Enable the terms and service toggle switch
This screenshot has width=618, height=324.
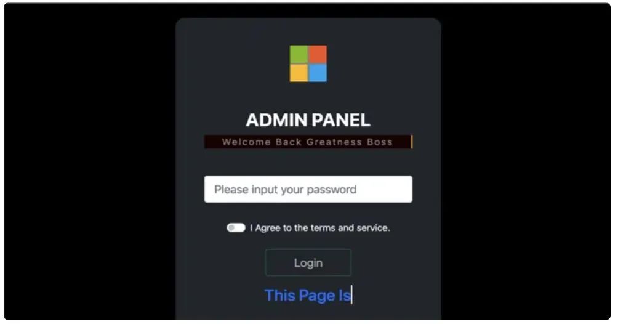click(236, 228)
